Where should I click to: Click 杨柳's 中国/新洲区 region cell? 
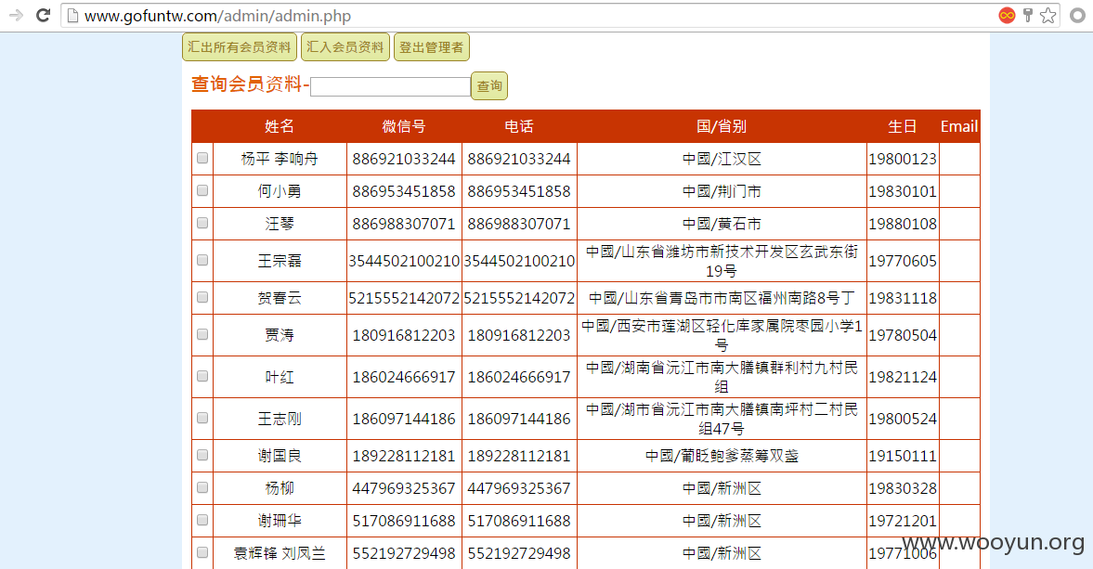click(x=722, y=488)
